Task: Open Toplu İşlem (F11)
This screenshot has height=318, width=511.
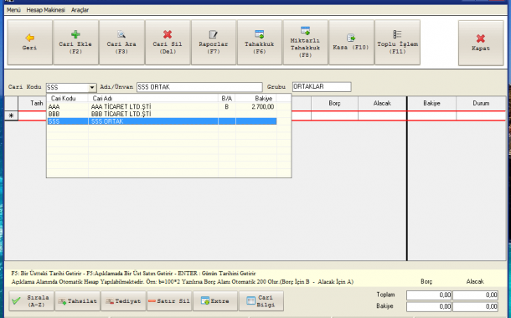Action: tap(397, 43)
